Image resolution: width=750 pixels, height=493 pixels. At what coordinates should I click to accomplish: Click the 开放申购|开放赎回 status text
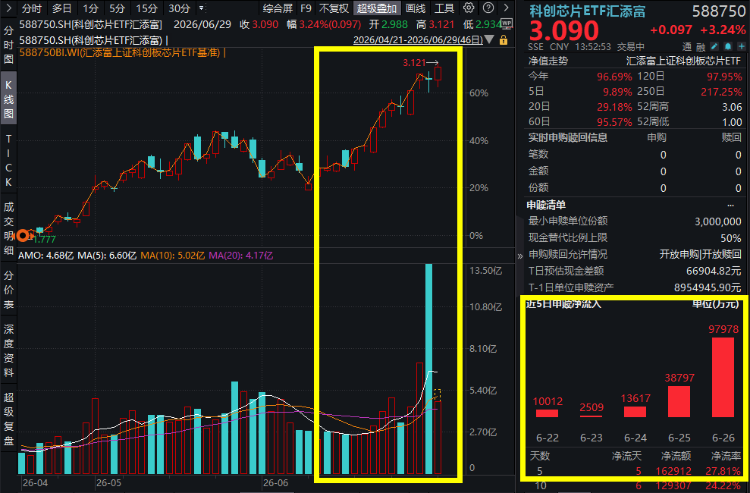coord(700,254)
